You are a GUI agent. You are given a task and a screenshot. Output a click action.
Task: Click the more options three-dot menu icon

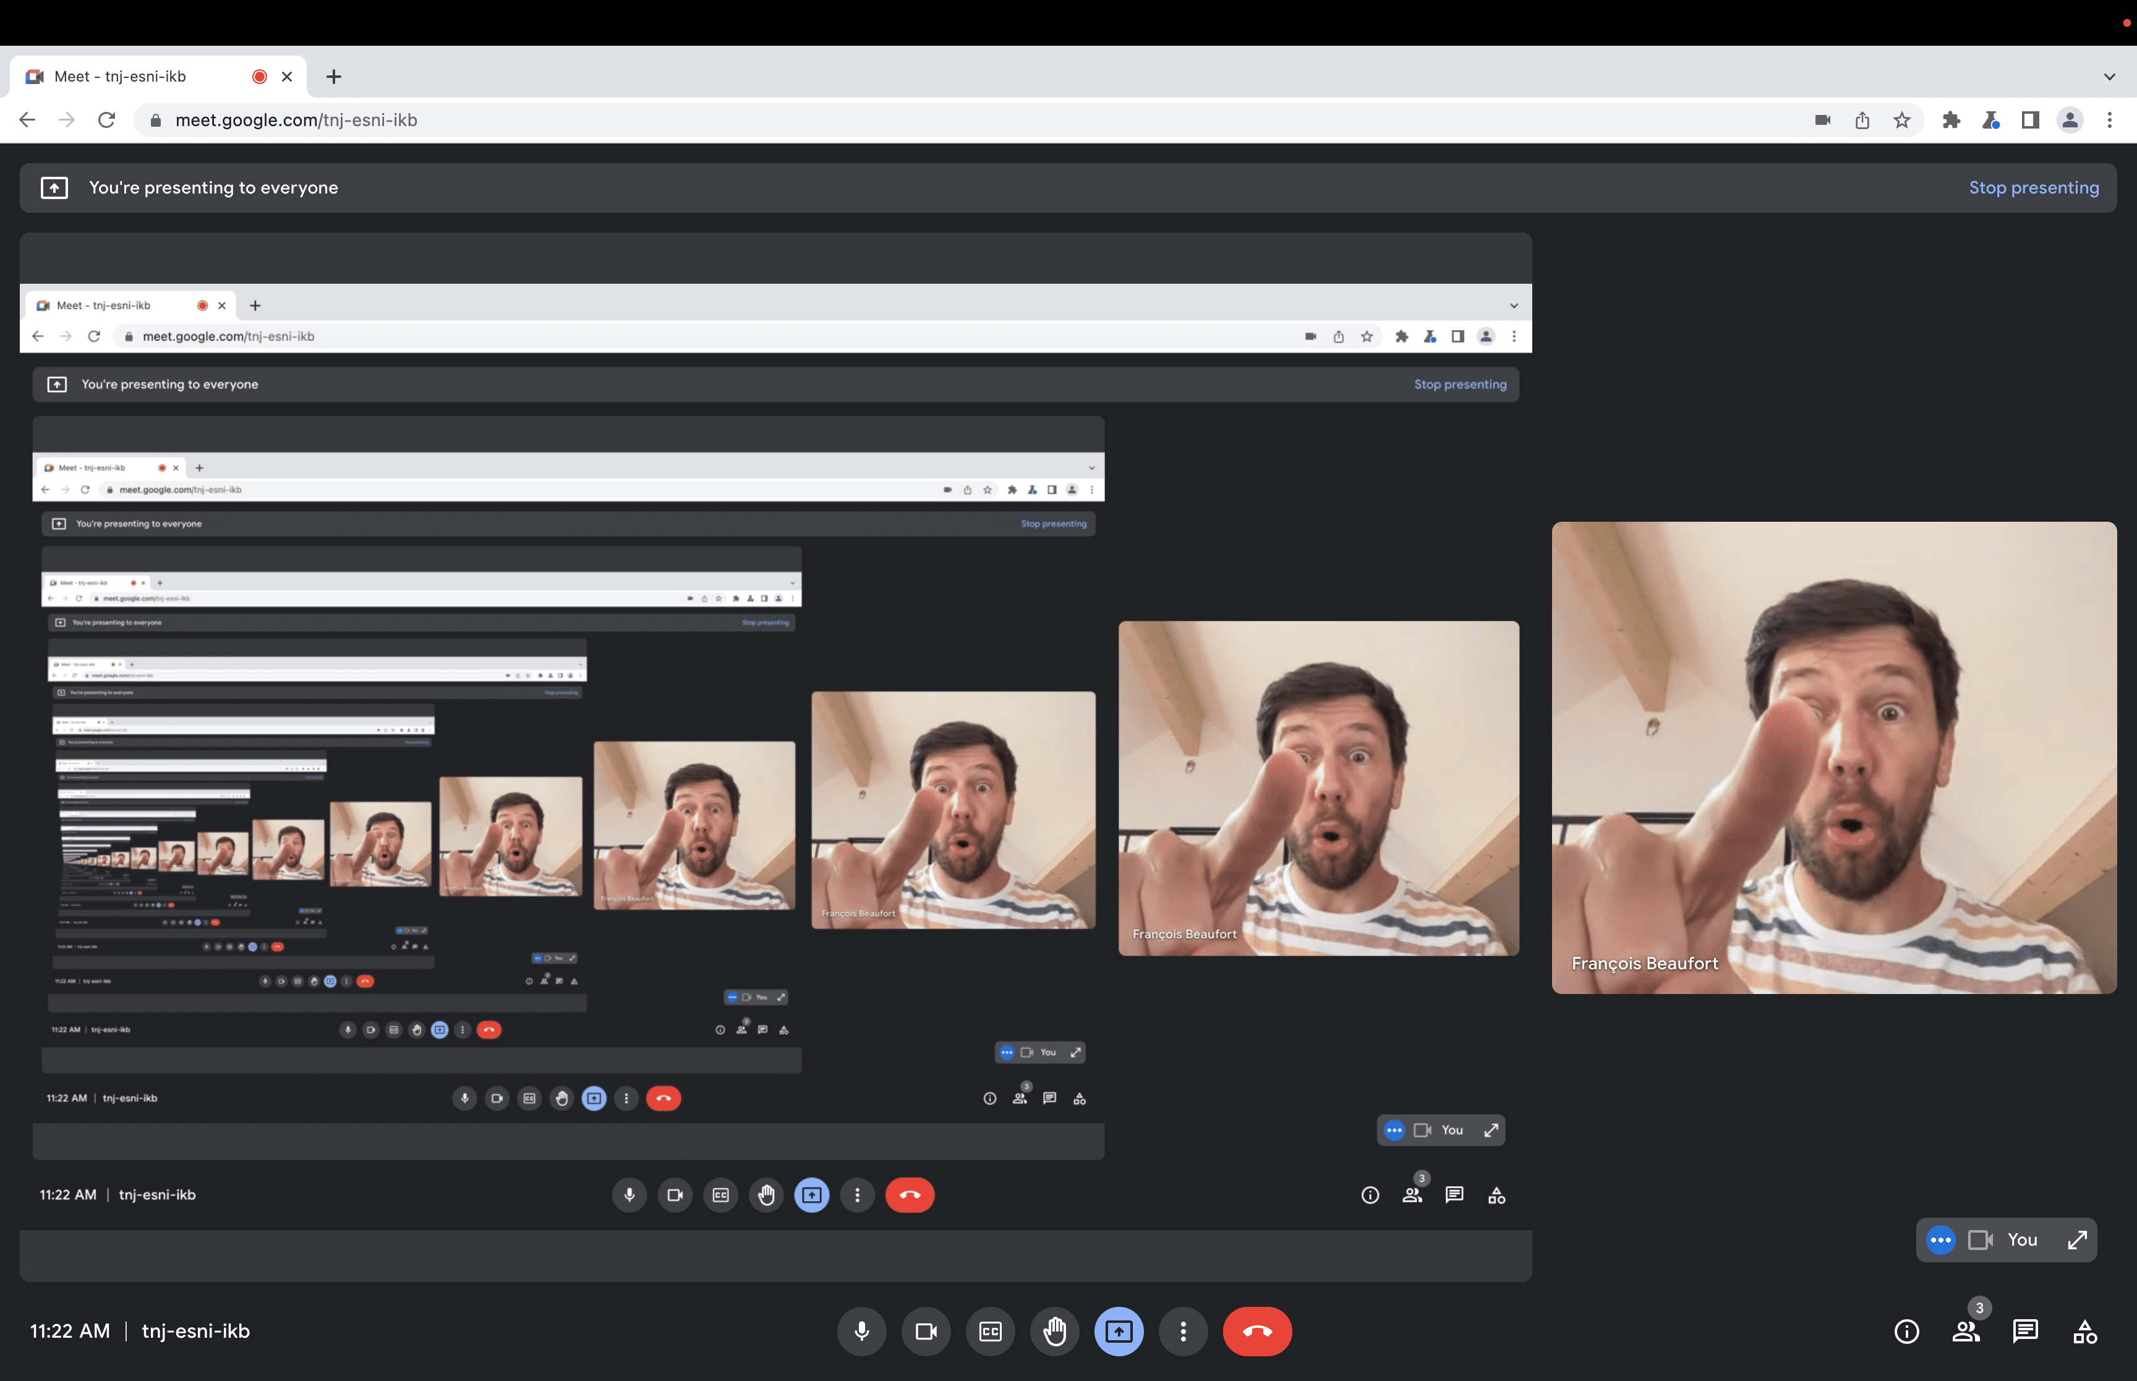coord(1182,1331)
